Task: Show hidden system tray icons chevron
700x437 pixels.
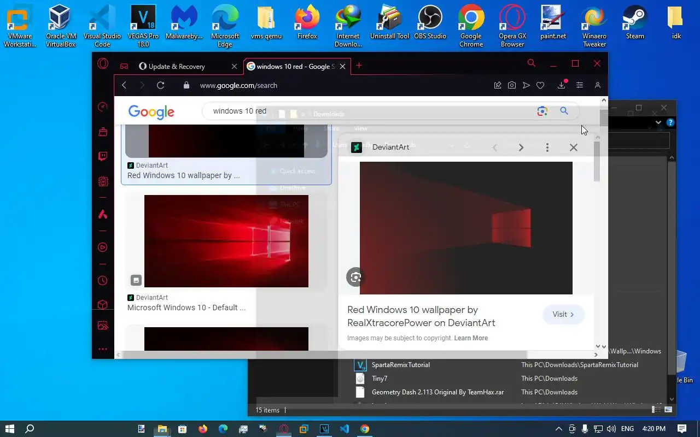Action: click(x=558, y=429)
